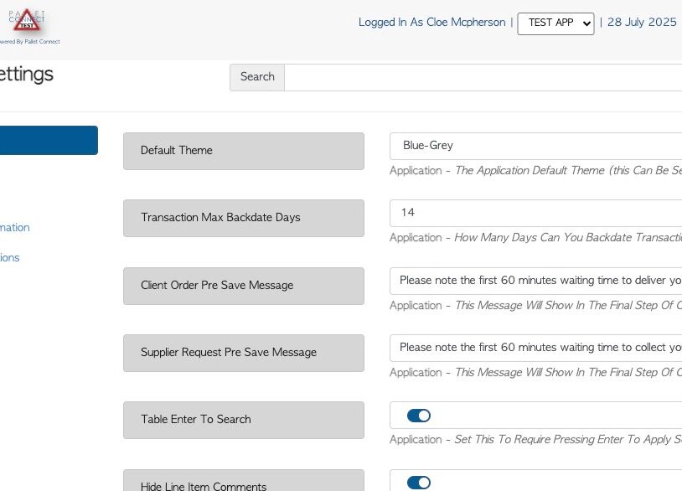Open the Logged In As Cloe Mcpherson link
The width and height of the screenshot is (682, 491).
[x=431, y=23]
